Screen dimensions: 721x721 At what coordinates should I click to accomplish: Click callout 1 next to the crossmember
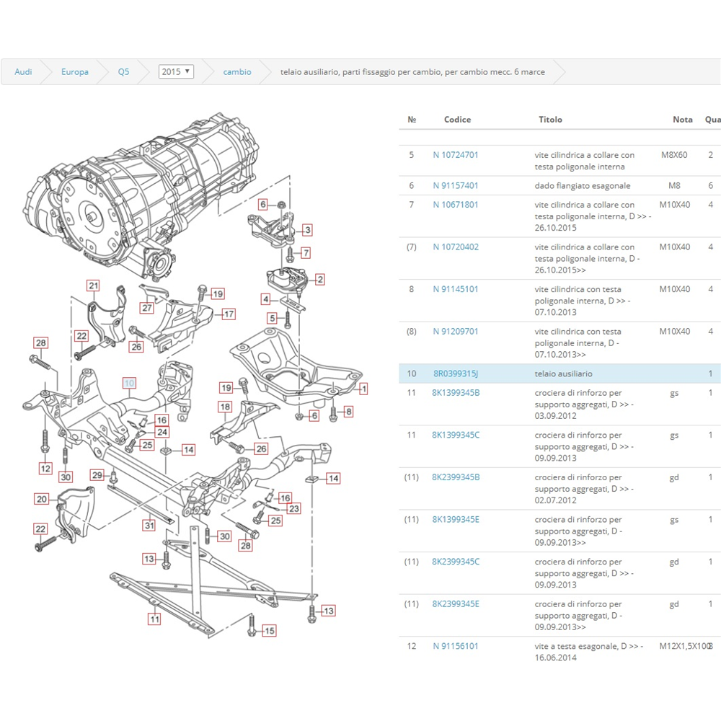pos(364,389)
